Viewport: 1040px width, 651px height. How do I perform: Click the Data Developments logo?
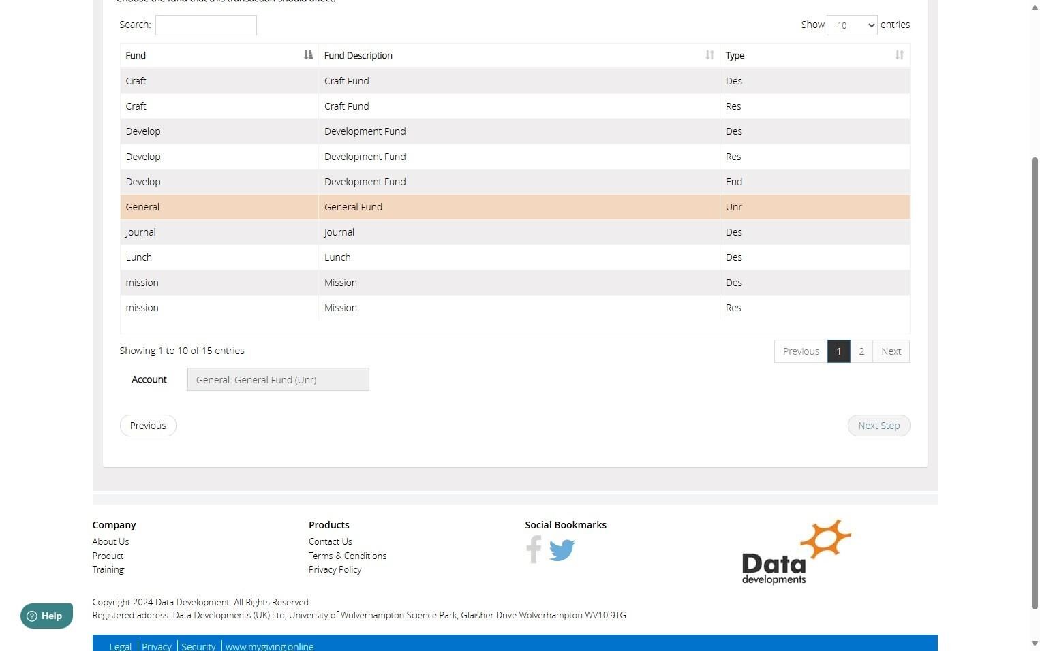pyautogui.click(x=797, y=552)
